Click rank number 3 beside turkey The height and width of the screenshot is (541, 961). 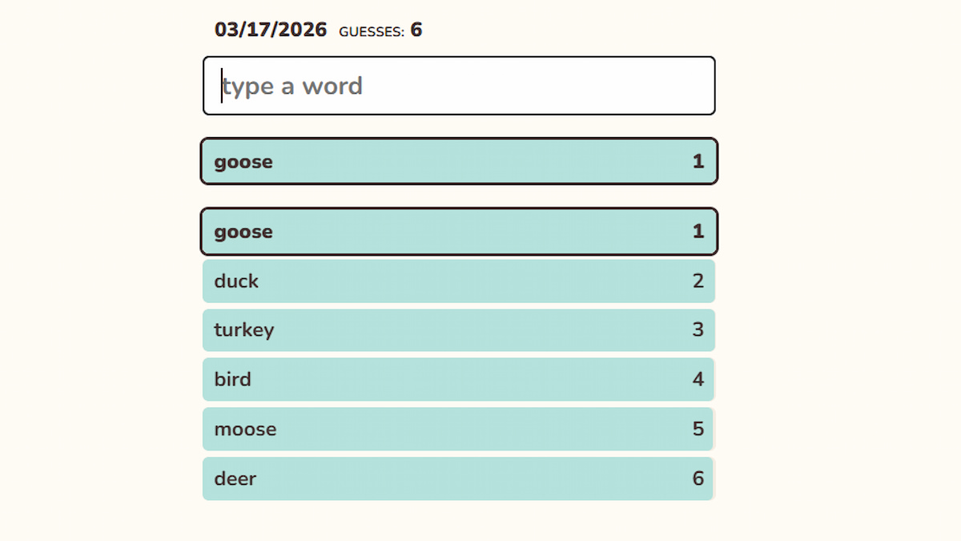698,330
